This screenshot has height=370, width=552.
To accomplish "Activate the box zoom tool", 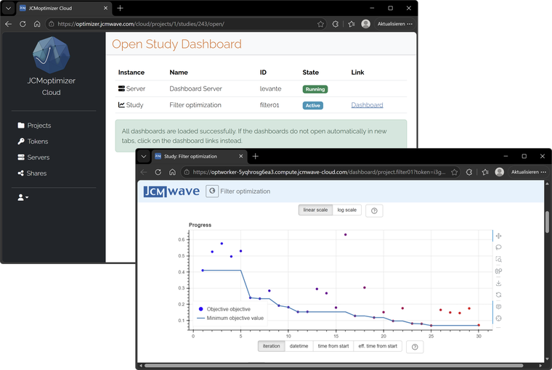I will tap(498, 260).
